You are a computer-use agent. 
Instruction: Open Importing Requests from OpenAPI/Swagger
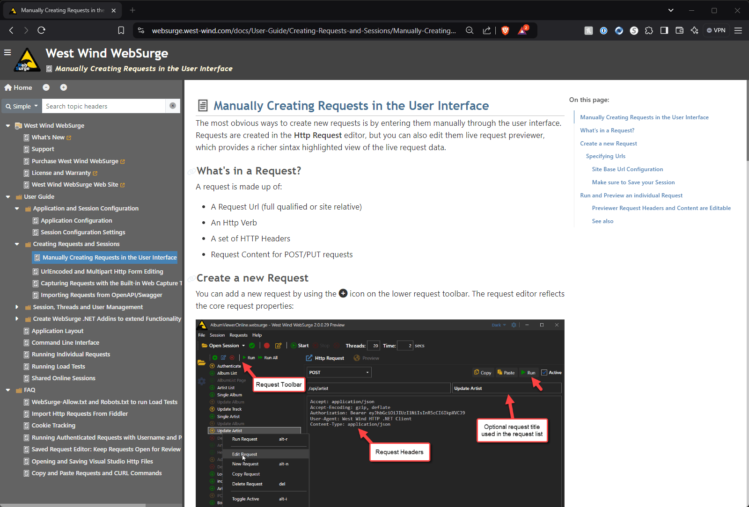coord(102,295)
